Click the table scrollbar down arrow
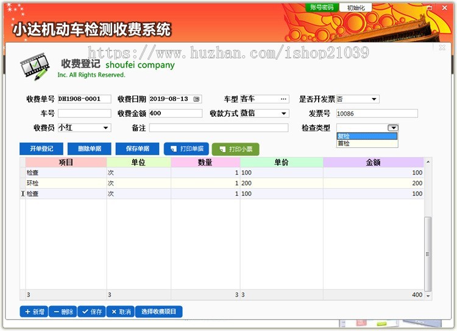Viewport: 457px width, 331px height. 428,296
